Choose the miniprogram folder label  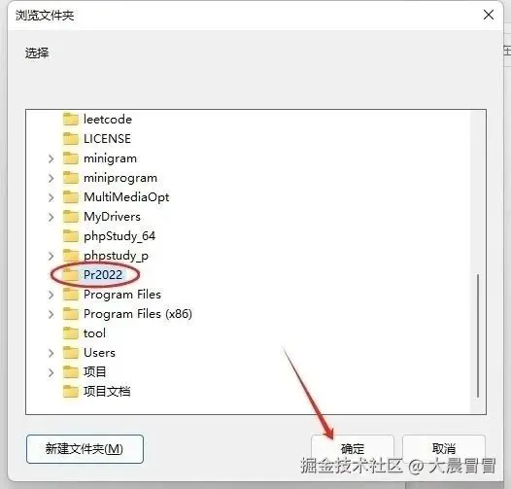(120, 178)
